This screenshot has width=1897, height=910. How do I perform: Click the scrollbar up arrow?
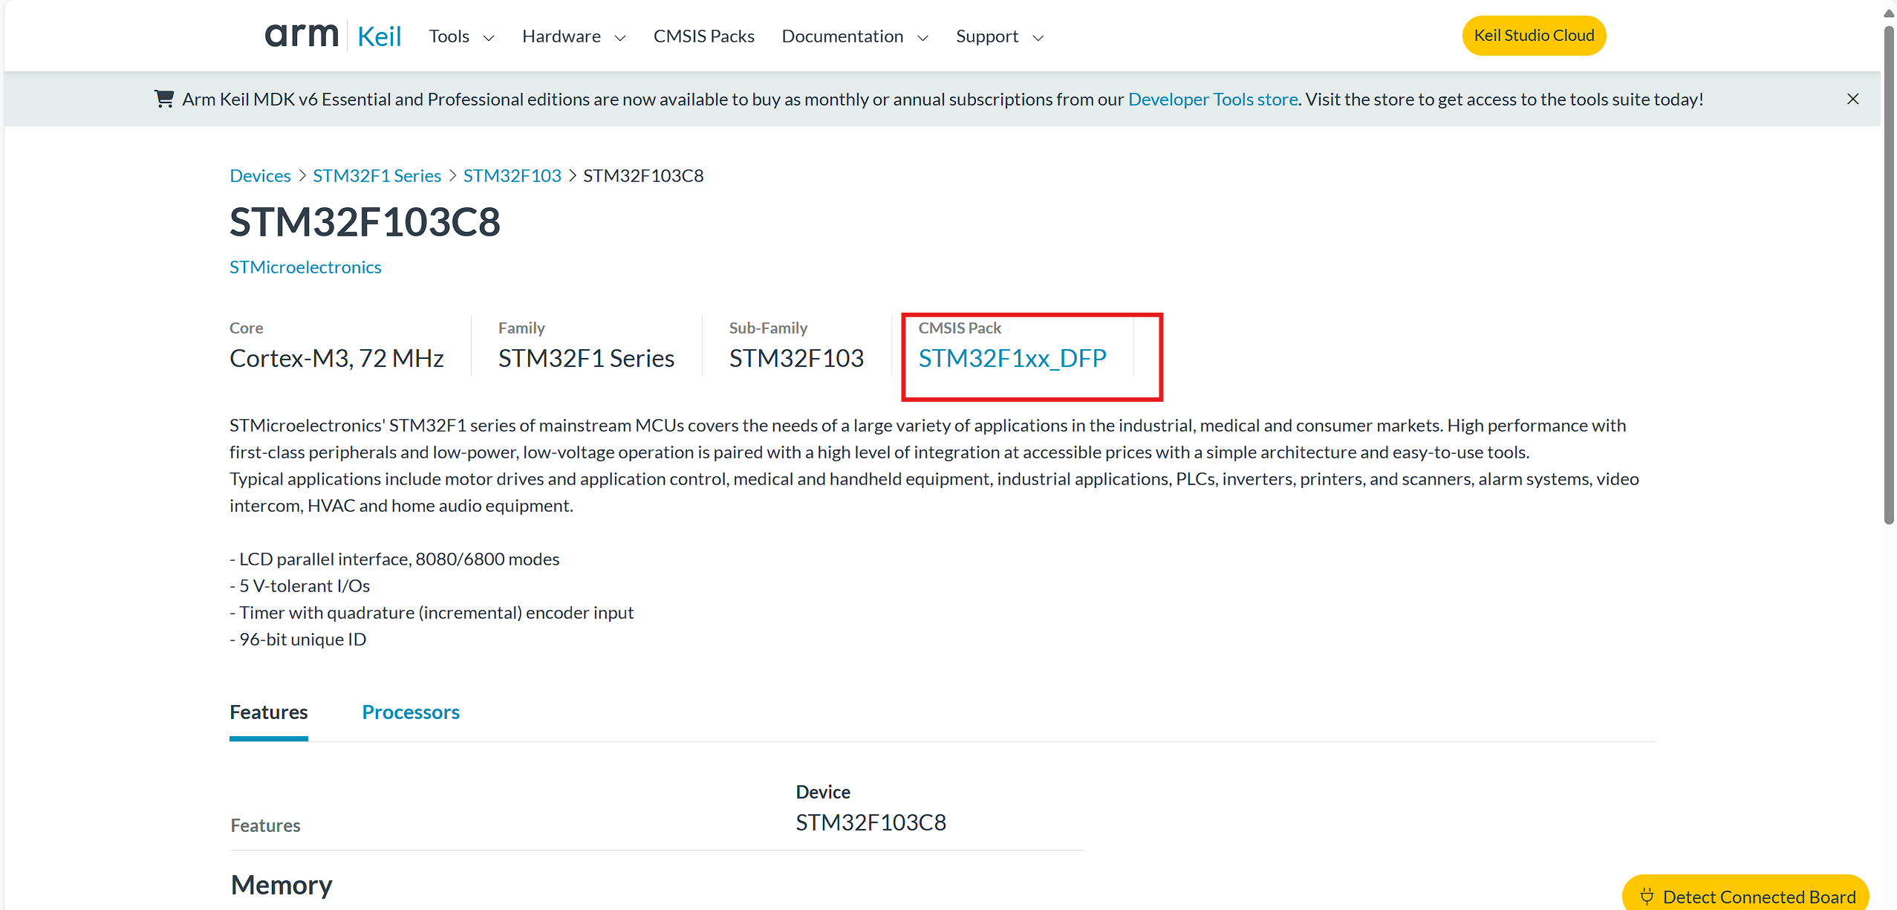point(1890,13)
